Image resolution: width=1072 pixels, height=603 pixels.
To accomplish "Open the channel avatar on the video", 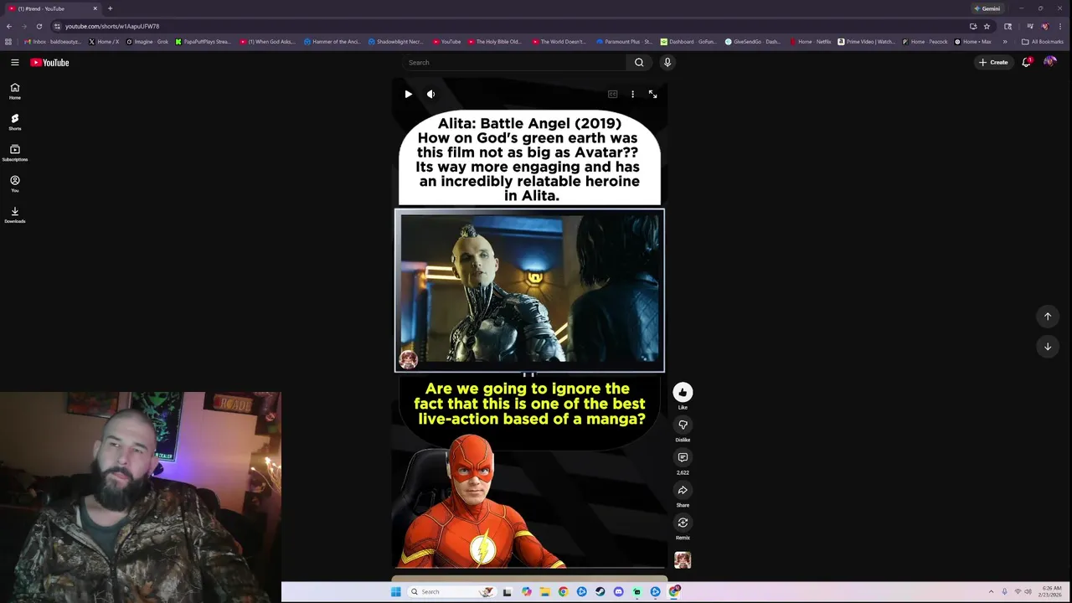I will [408, 359].
